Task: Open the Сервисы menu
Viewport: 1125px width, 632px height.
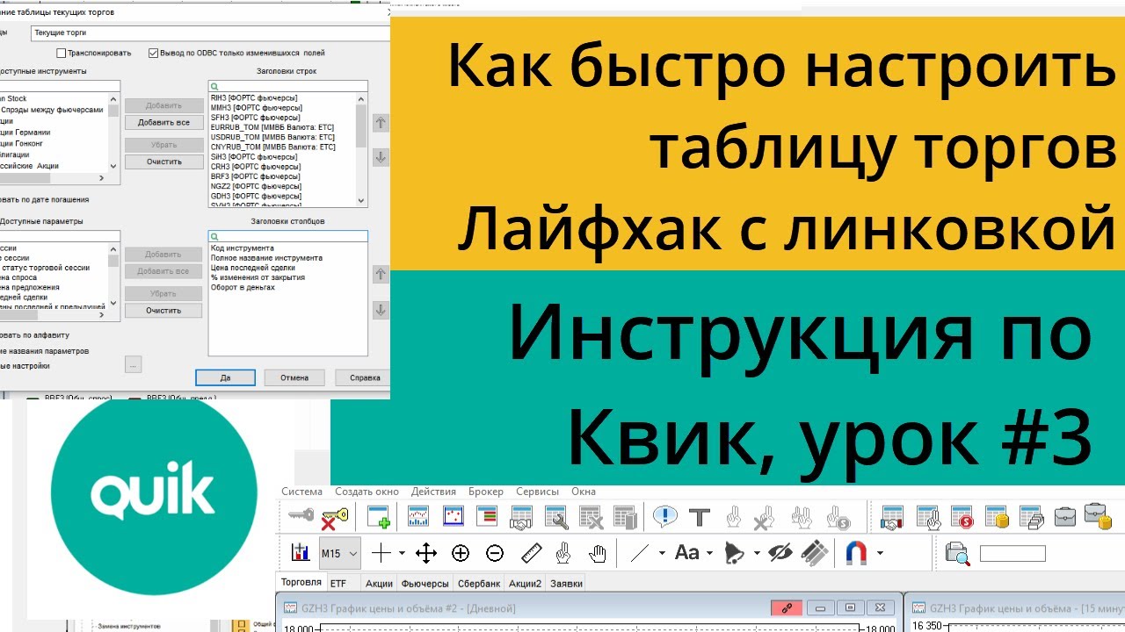Action: [538, 492]
